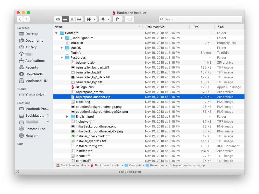Go to Backblaze Installer app in path bar
Viewport: 259px width, 194px height.
106,165
